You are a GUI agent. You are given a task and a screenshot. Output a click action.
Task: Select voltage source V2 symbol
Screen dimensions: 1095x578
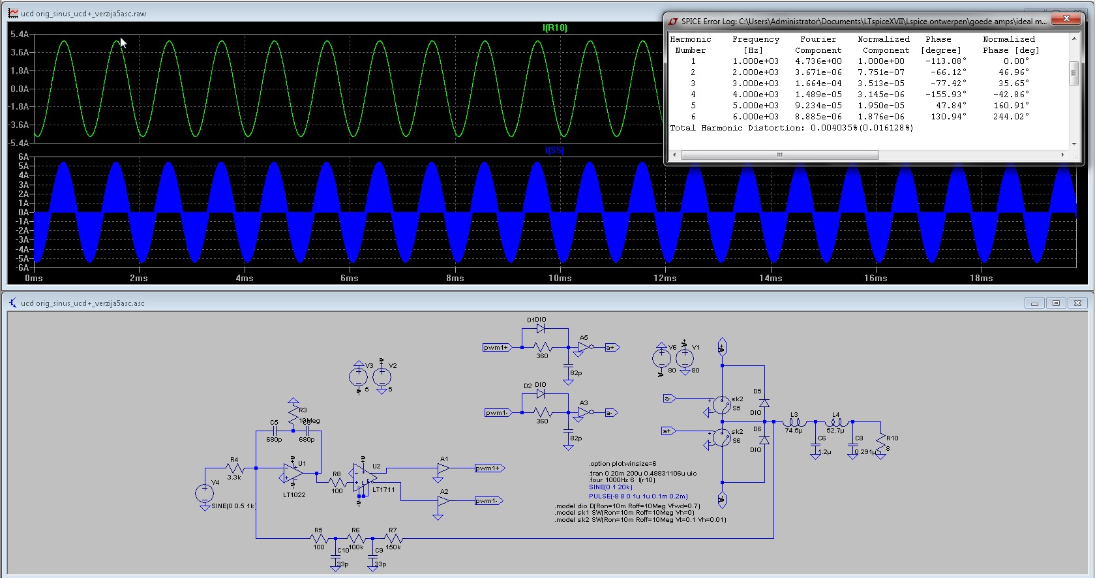pos(382,376)
